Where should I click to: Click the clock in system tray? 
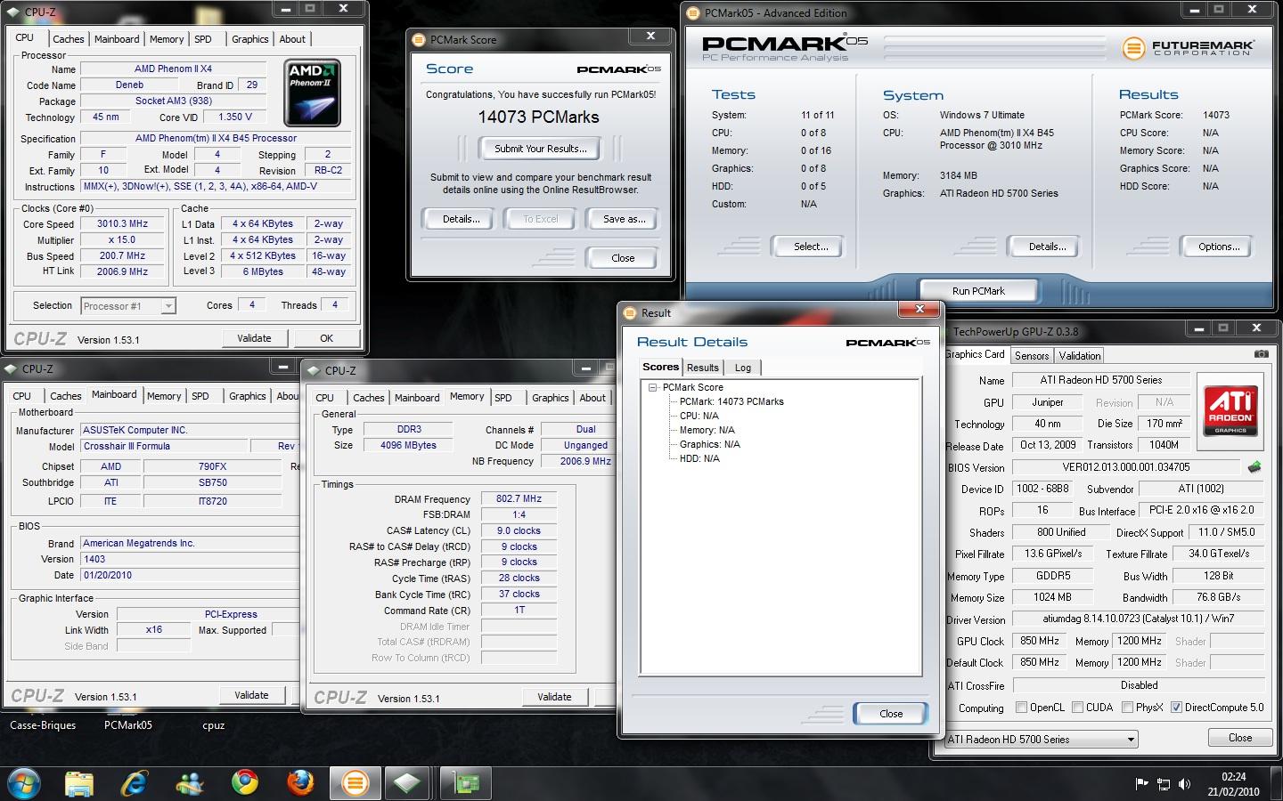(1233, 784)
